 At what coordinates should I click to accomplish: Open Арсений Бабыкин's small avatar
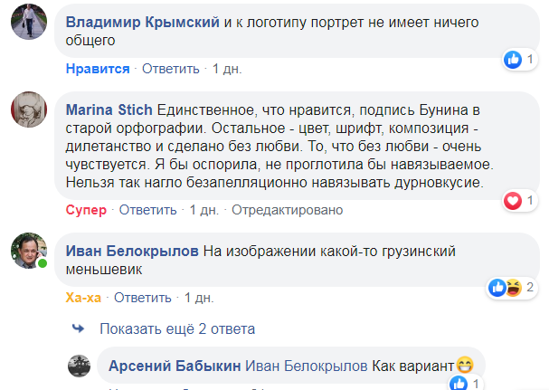point(80,366)
